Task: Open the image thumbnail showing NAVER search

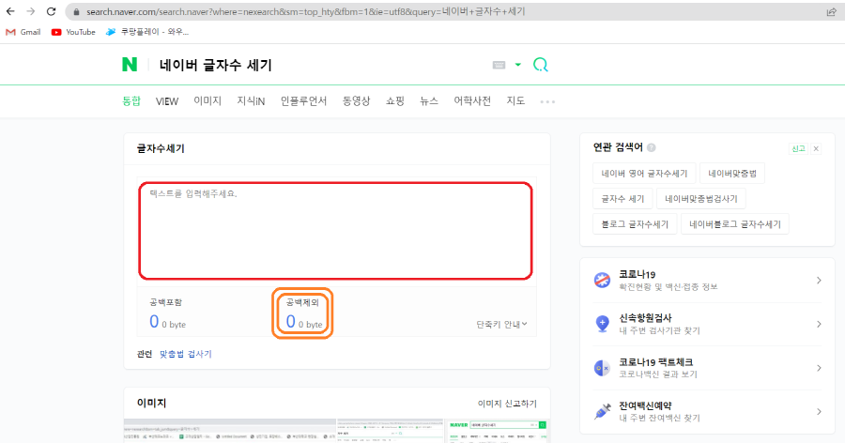Action: [x=498, y=431]
